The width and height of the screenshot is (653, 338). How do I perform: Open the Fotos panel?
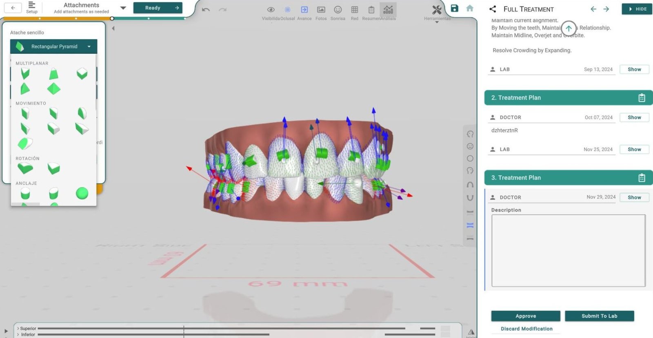[x=321, y=10]
